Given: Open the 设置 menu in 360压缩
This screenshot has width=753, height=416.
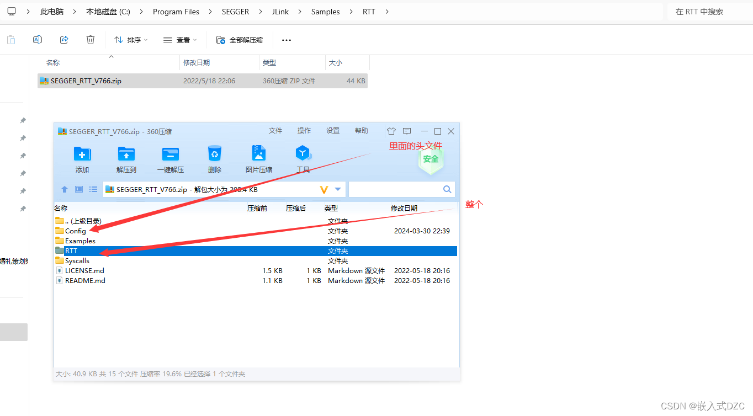Looking at the screenshot, I should click(333, 131).
